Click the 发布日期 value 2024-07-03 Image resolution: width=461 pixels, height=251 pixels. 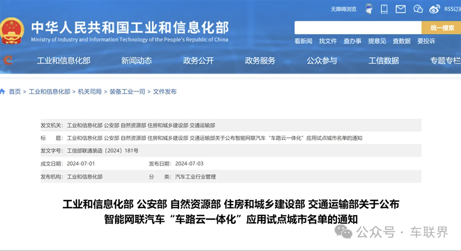tap(190, 164)
